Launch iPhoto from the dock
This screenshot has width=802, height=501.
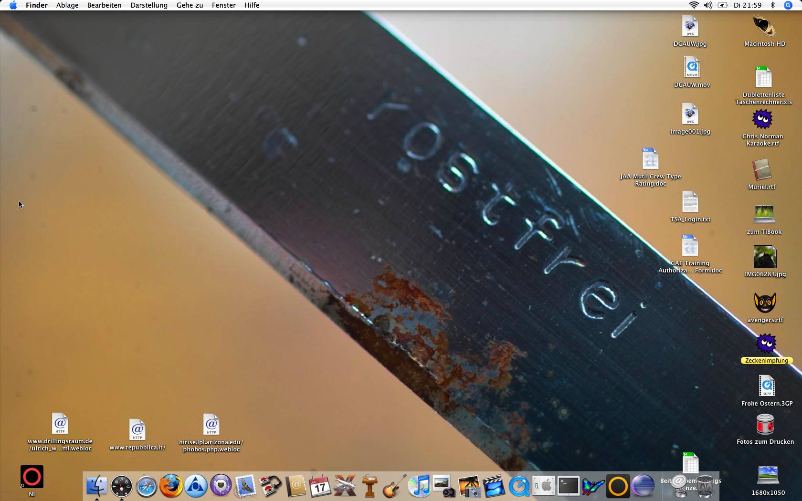469,486
